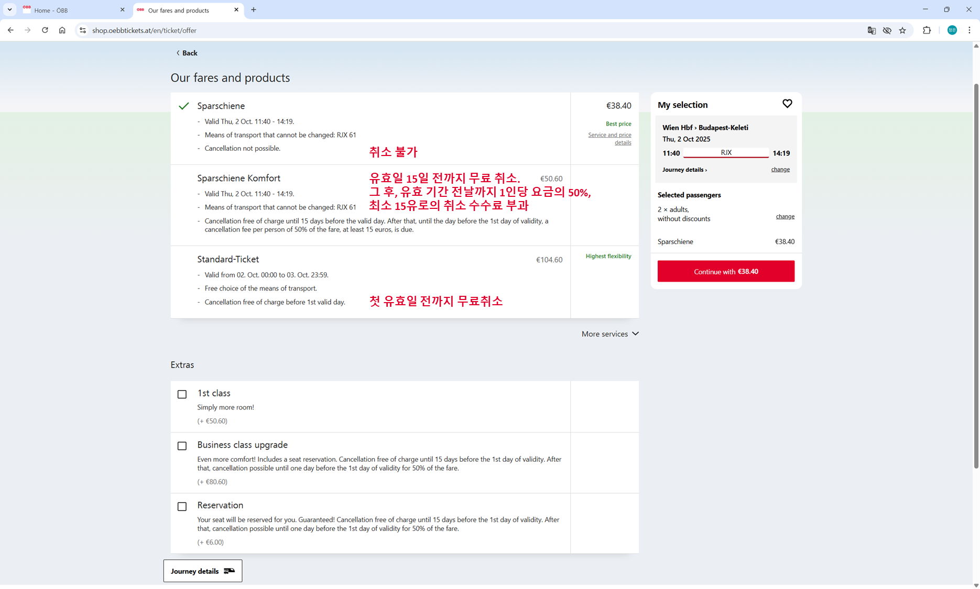Reload the page with the refresh icon
The height and width of the screenshot is (589, 980).
pyautogui.click(x=45, y=30)
